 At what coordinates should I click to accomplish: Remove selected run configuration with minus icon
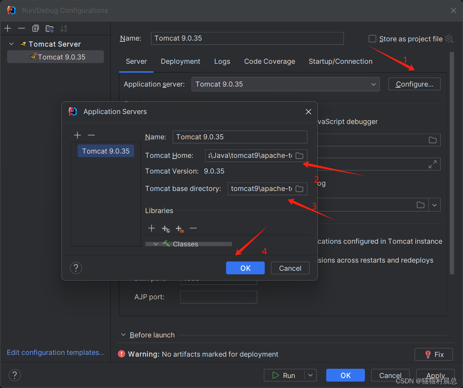(x=21, y=28)
